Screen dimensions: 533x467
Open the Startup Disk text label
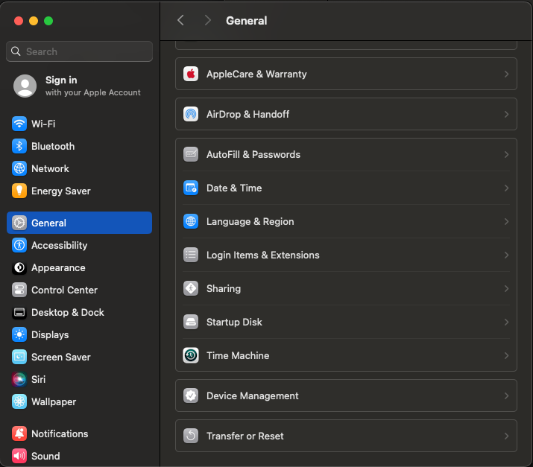pyautogui.click(x=234, y=323)
